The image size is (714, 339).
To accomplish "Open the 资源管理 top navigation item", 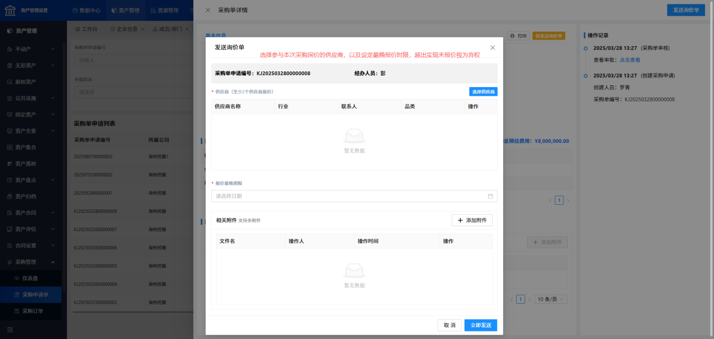I will 164,10.
